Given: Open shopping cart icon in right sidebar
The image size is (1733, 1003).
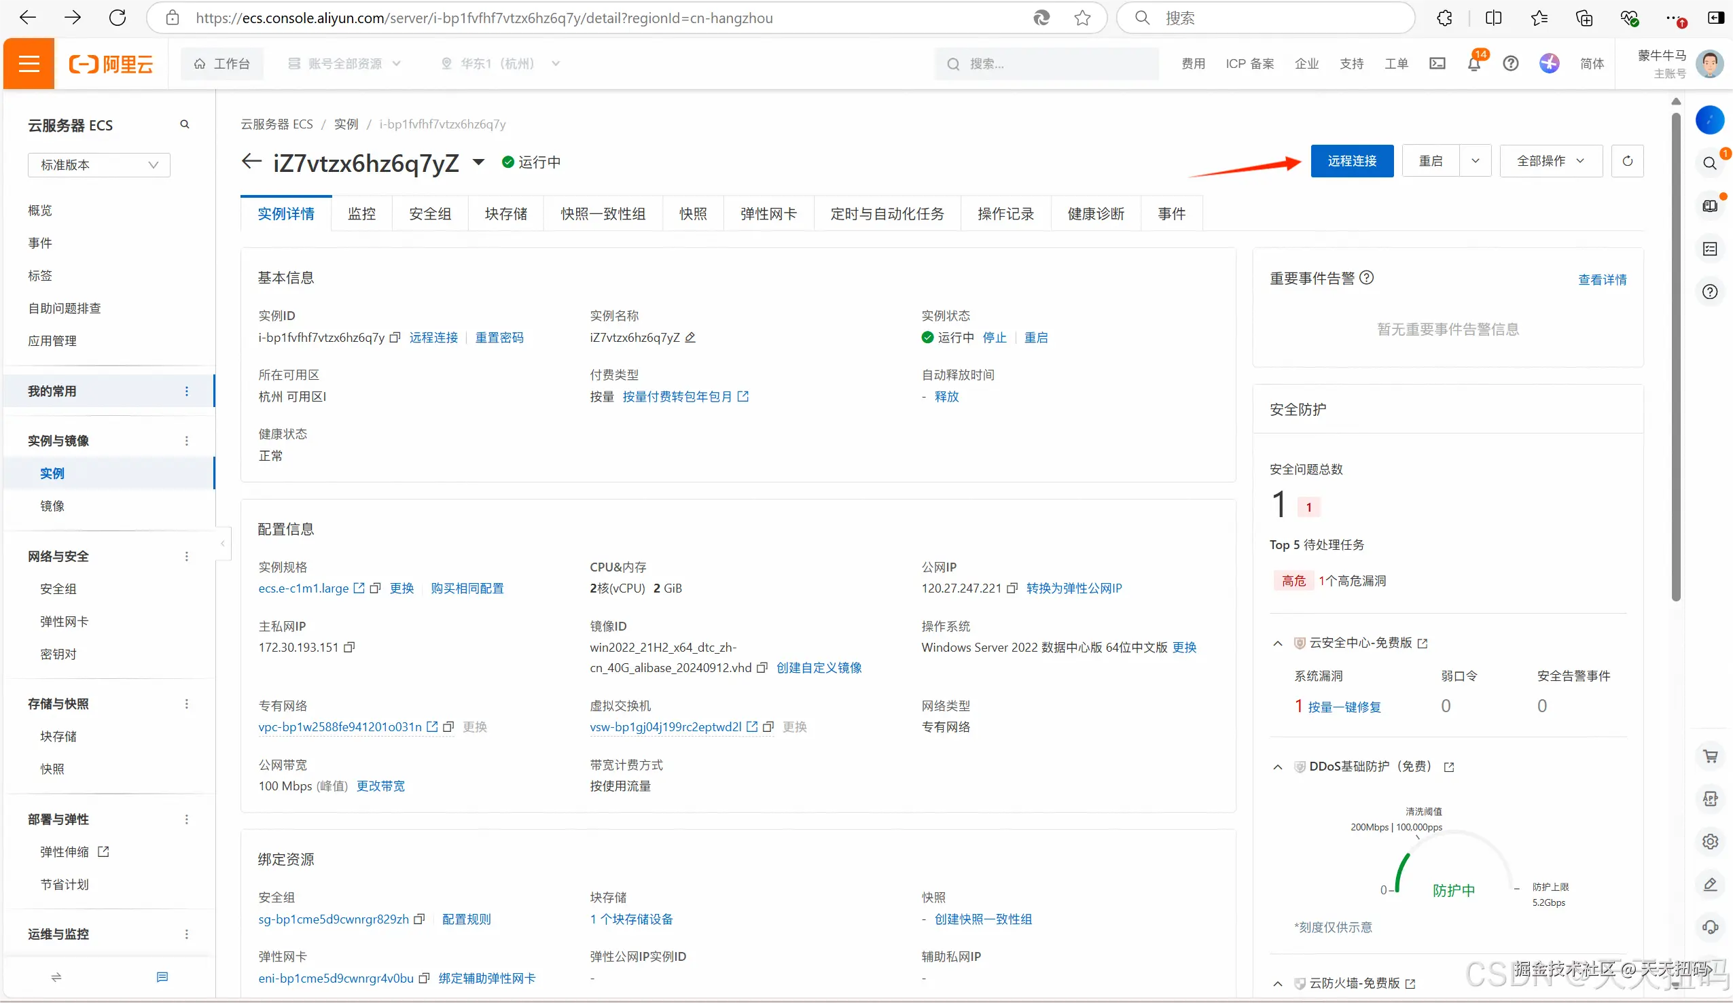Looking at the screenshot, I should tap(1711, 756).
